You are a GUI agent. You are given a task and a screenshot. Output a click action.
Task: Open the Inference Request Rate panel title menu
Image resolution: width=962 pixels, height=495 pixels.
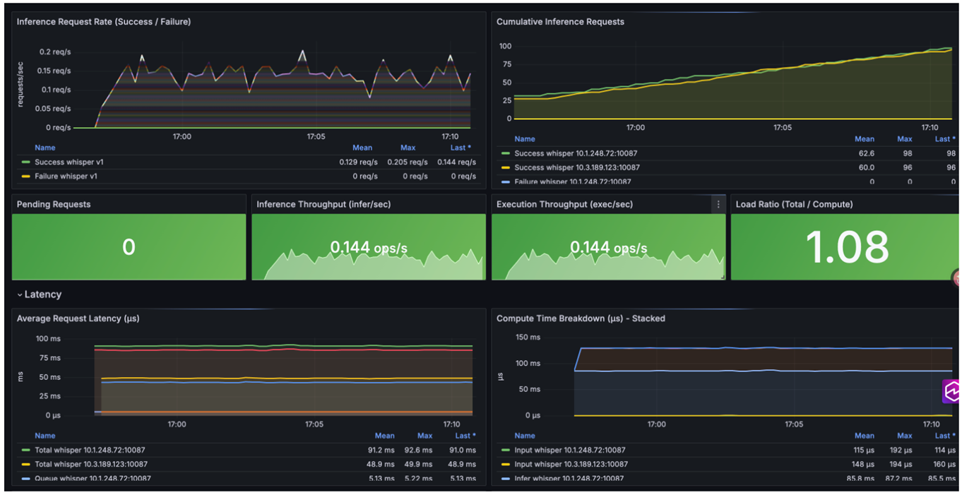pos(104,22)
